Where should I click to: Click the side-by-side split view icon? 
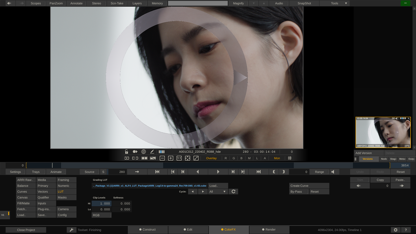144,158
